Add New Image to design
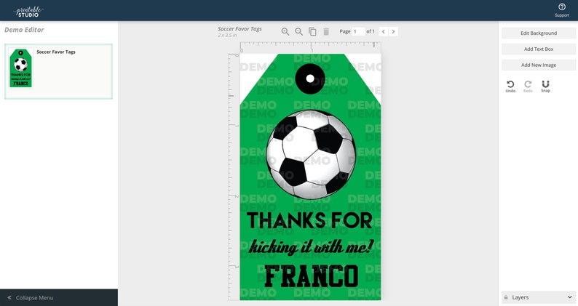 [x=539, y=65]
